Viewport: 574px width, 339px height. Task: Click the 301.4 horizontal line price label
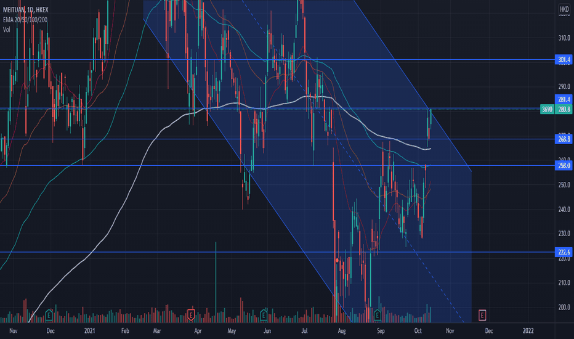point(564,59)
